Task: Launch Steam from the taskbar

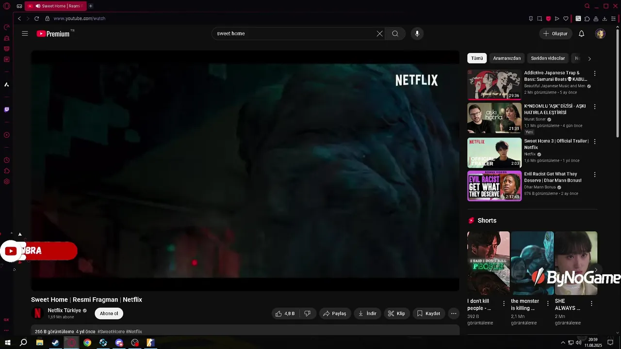Action: (x=55, y=343)
